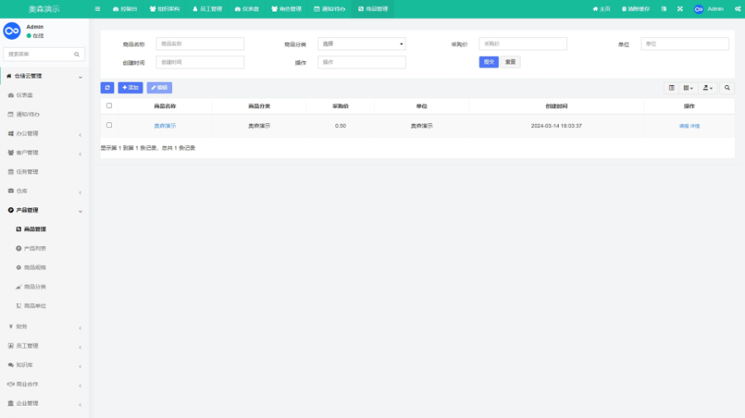Screen dimensions: 745x418
Task: Open the 商品分类 select dropdown
Action: pos(362,44)
